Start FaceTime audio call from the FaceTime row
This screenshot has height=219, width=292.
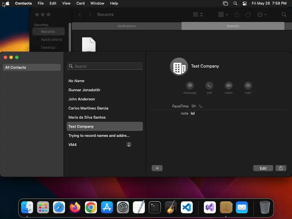click(200, 106)
